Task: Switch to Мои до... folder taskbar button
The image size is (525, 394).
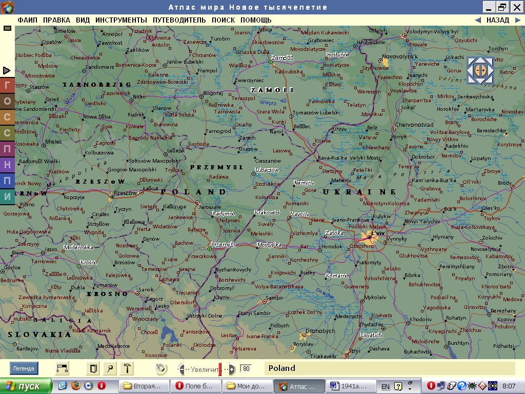Action: coord(248,386)
